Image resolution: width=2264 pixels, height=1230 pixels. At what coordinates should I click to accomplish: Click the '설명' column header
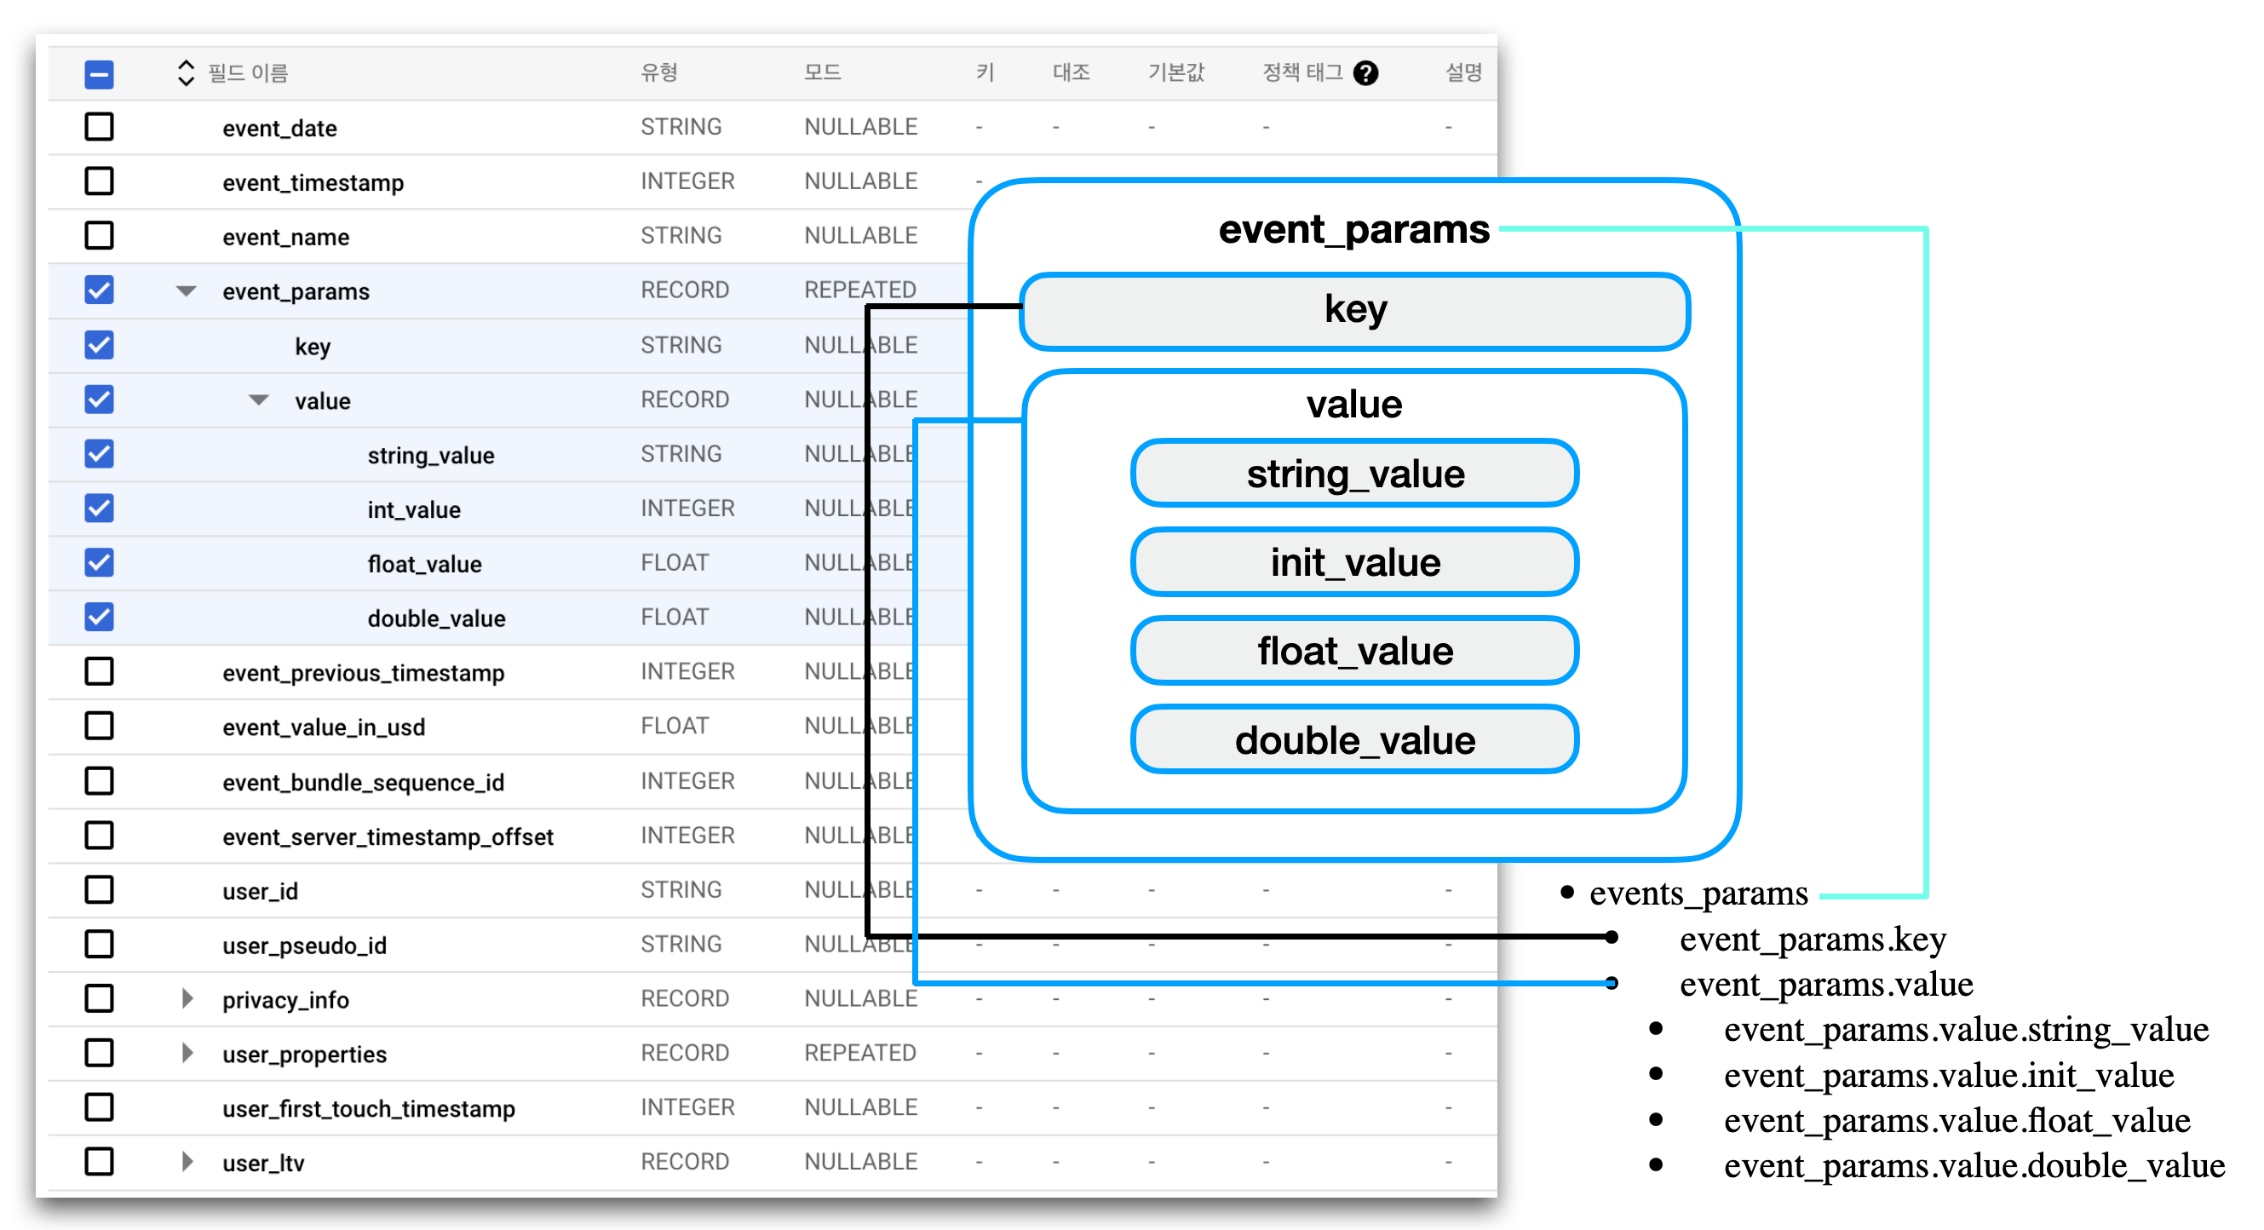[1464, 72]
